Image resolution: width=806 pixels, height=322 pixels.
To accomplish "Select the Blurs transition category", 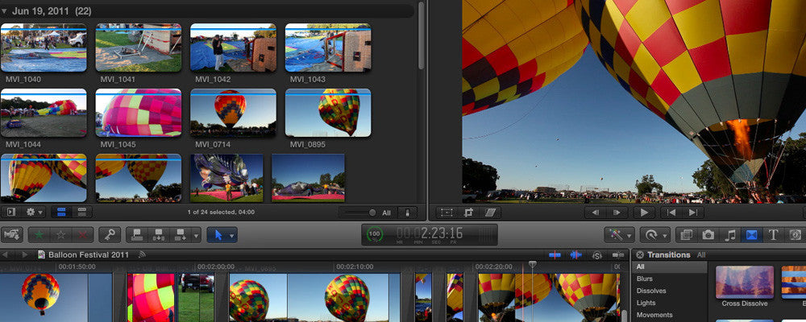I will click(645, 279).
